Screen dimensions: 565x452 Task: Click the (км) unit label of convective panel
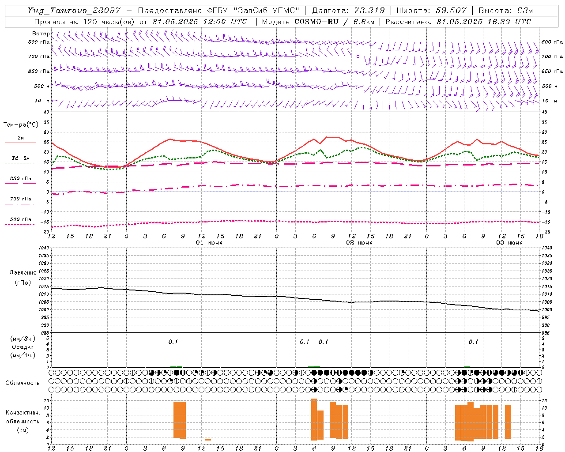coord(23,430)
